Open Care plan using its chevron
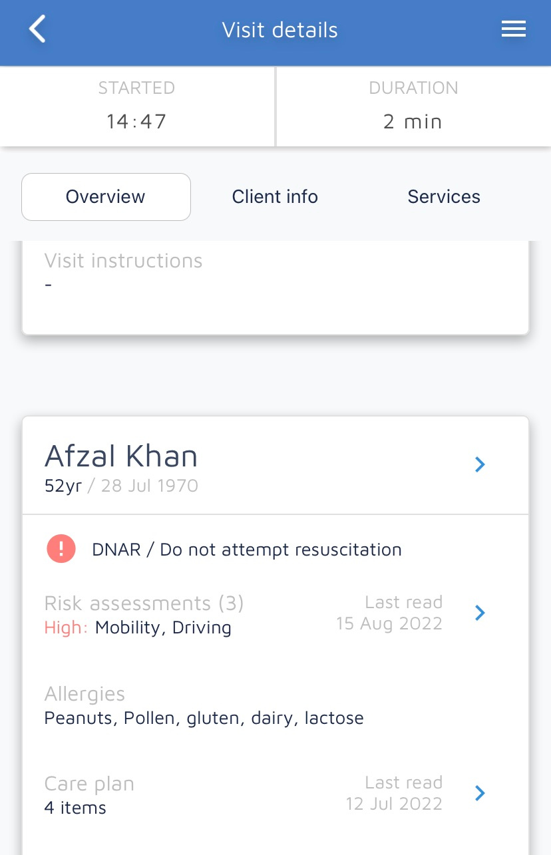 [x=480, y=793]
